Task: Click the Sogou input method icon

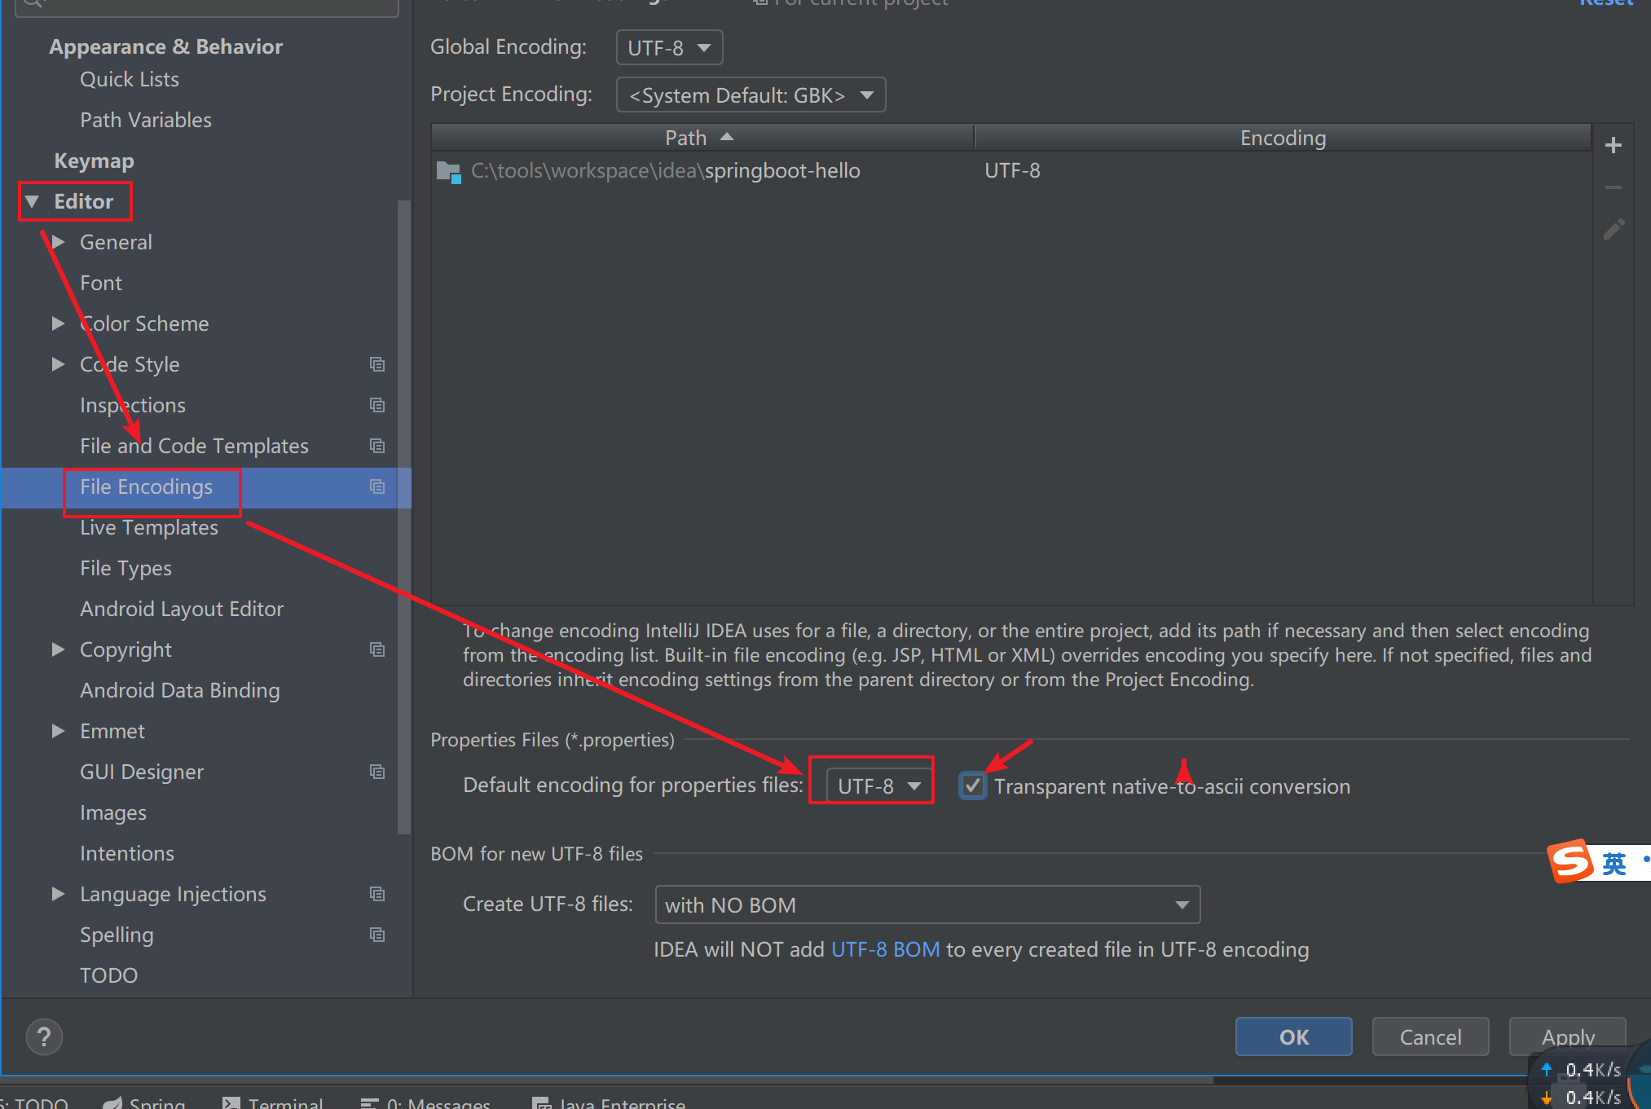Action: 1570,861
